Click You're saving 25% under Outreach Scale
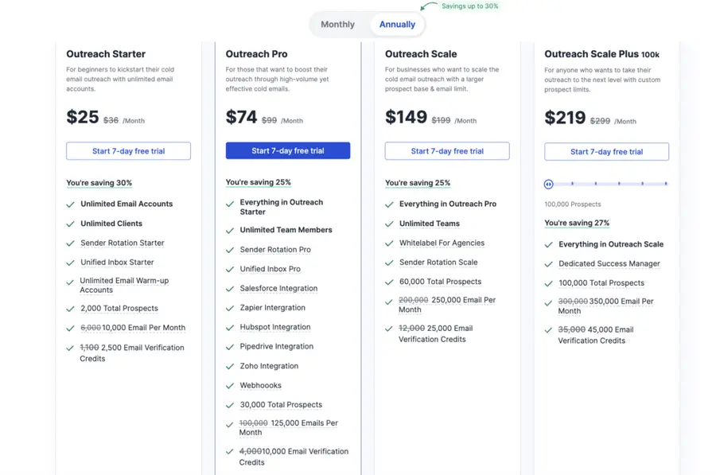 point(417,182)
